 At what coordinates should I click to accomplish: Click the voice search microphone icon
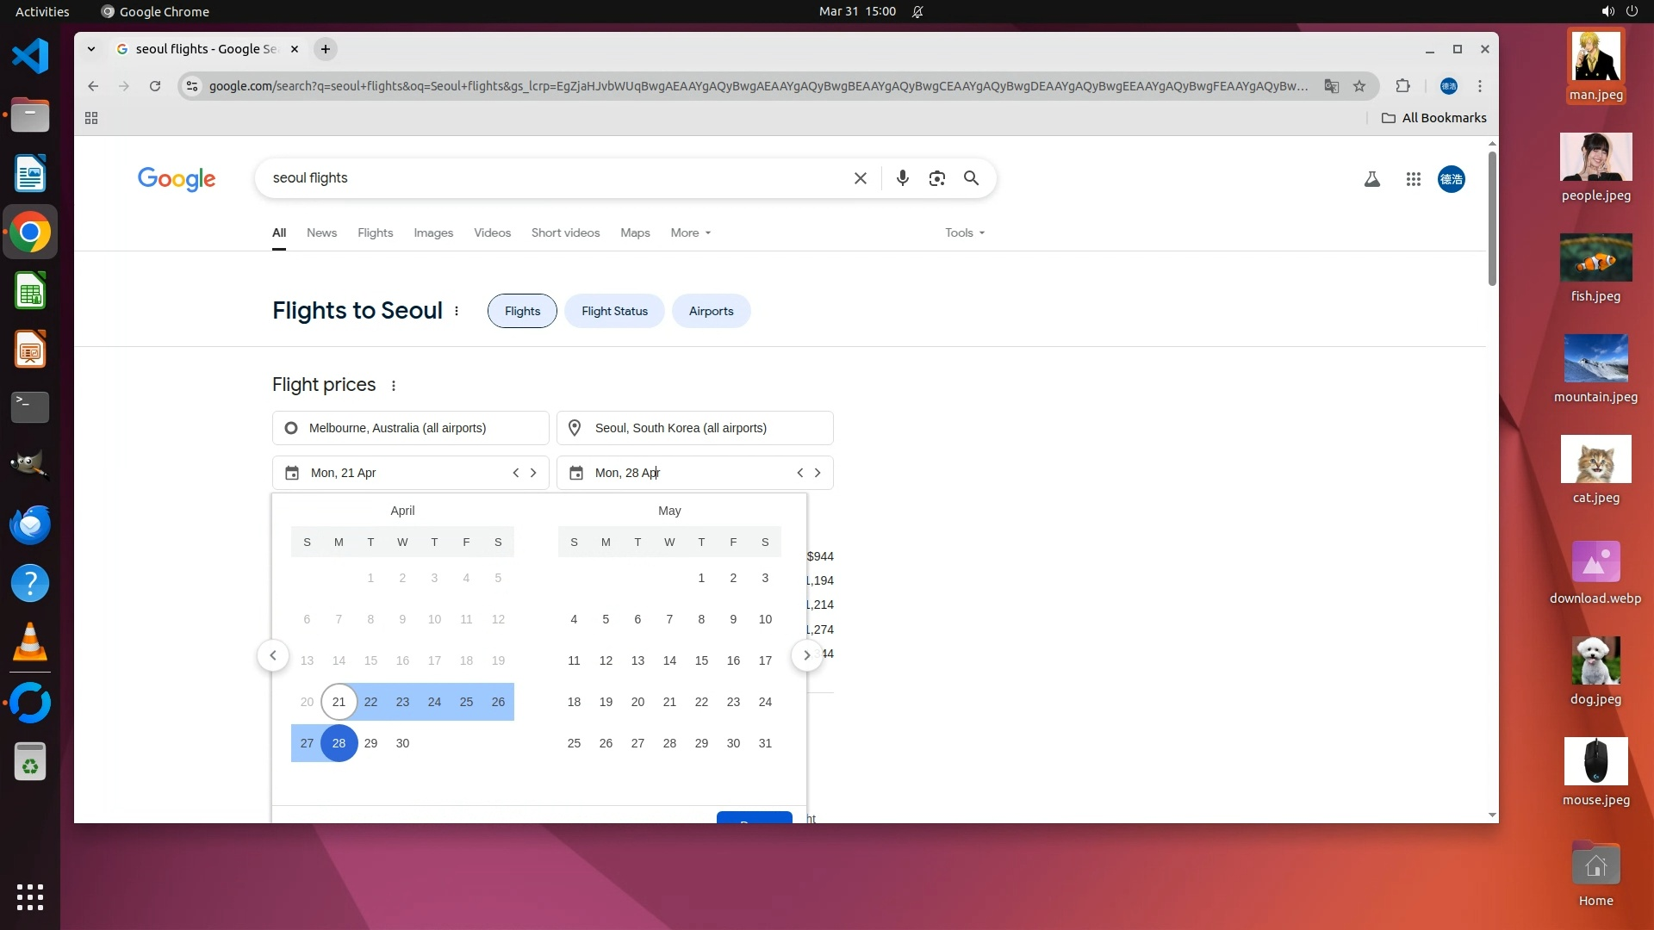902,178
